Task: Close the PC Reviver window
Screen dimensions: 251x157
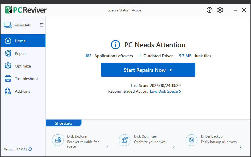Action: point(244,10)
